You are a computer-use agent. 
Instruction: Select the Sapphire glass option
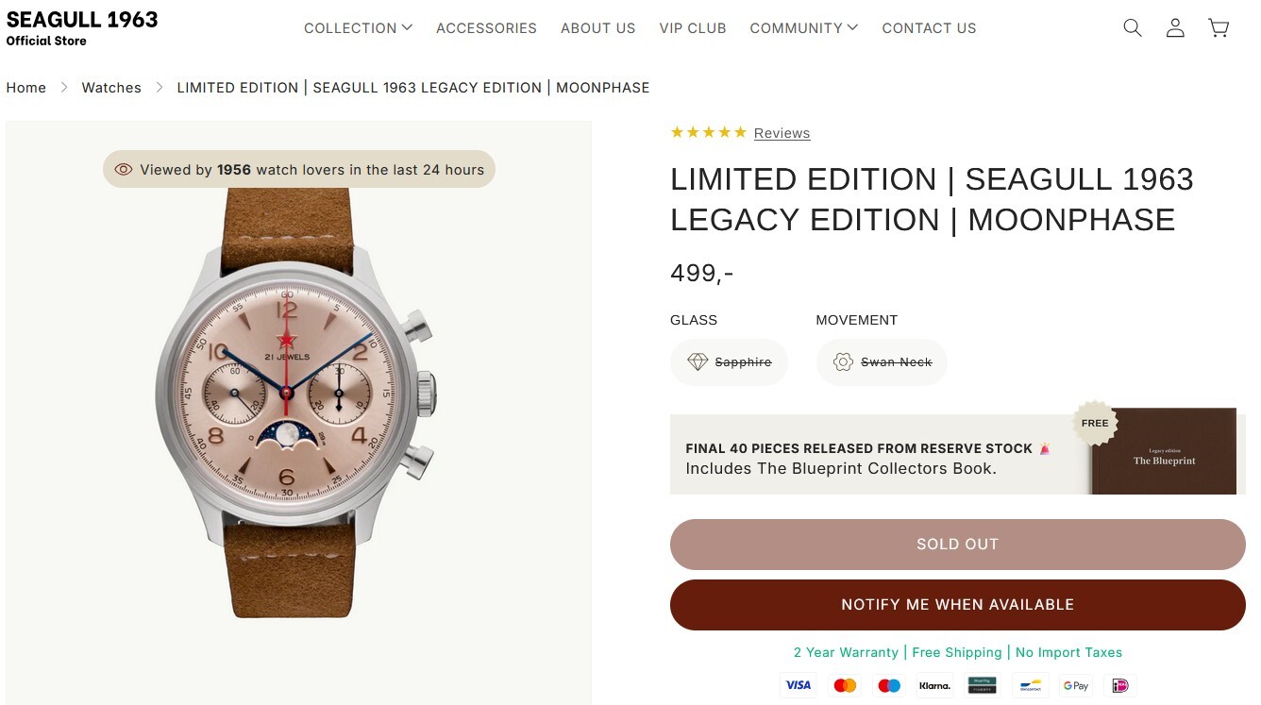tap(730, 362)
